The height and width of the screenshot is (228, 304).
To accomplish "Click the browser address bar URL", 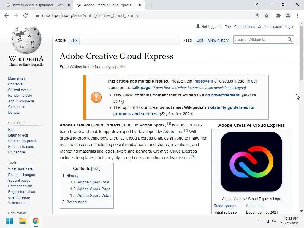I will (91, 15).
